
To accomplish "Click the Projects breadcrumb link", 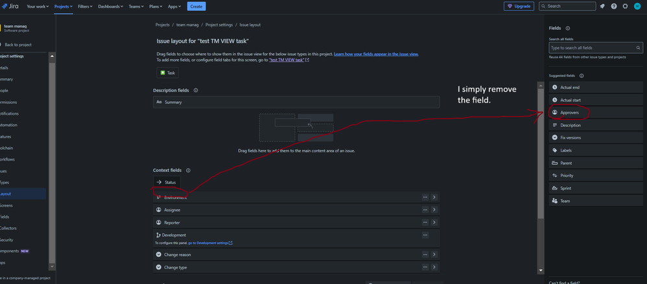I will pyautogui.click(x=163, y=25).
